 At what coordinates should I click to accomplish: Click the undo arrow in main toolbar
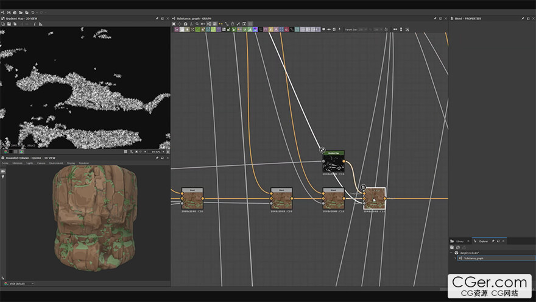32,12
